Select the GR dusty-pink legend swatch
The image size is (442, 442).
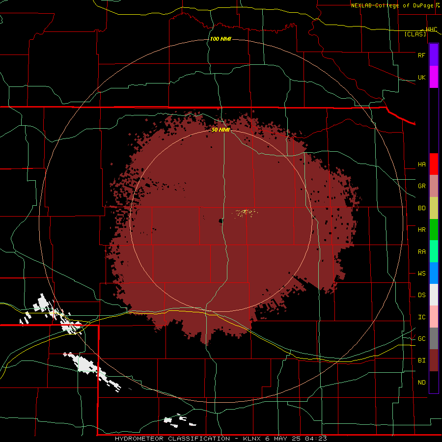click(x=434, y=186)
